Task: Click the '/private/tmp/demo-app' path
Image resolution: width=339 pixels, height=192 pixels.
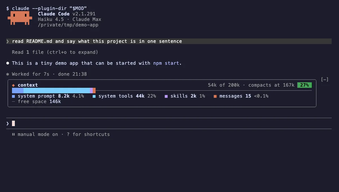Action: tap(68, 25)
